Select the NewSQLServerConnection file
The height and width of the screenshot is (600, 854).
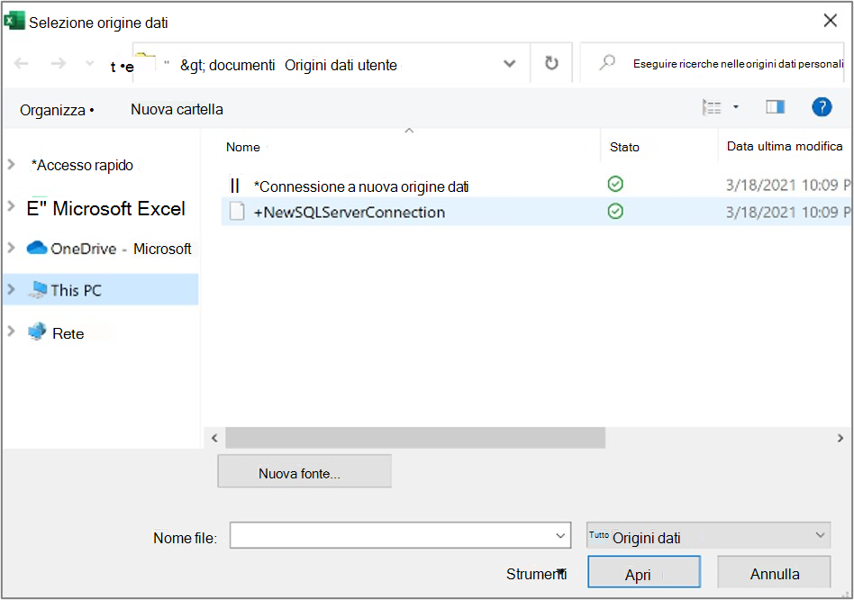pos(350,213)
